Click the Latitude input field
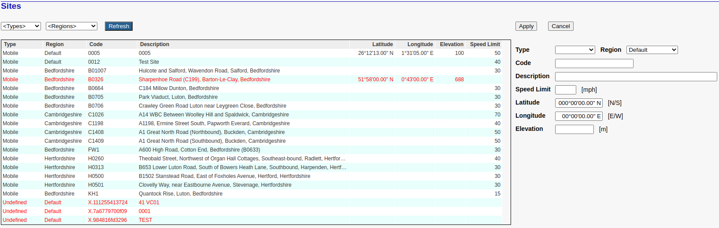The image size is (719, 228). (578, 103)
